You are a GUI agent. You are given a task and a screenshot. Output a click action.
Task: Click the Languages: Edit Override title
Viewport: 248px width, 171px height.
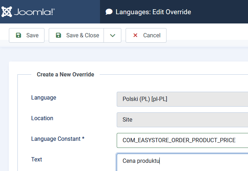(153, 12)
